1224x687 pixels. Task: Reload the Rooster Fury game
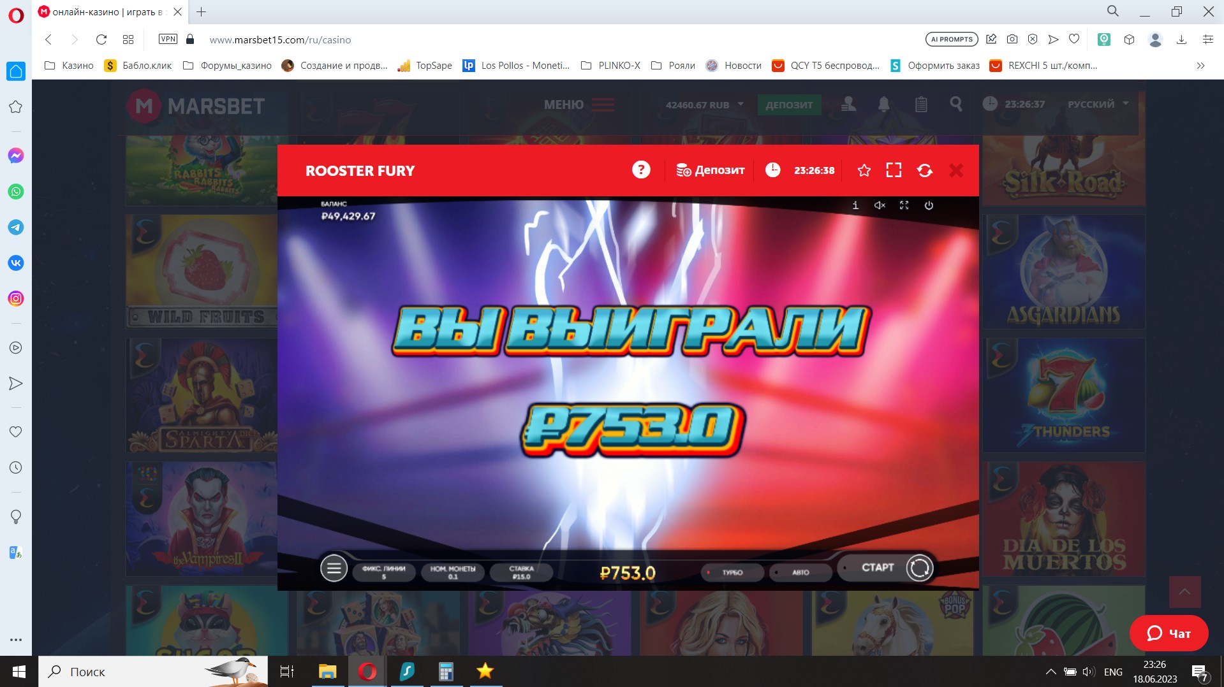924,170
